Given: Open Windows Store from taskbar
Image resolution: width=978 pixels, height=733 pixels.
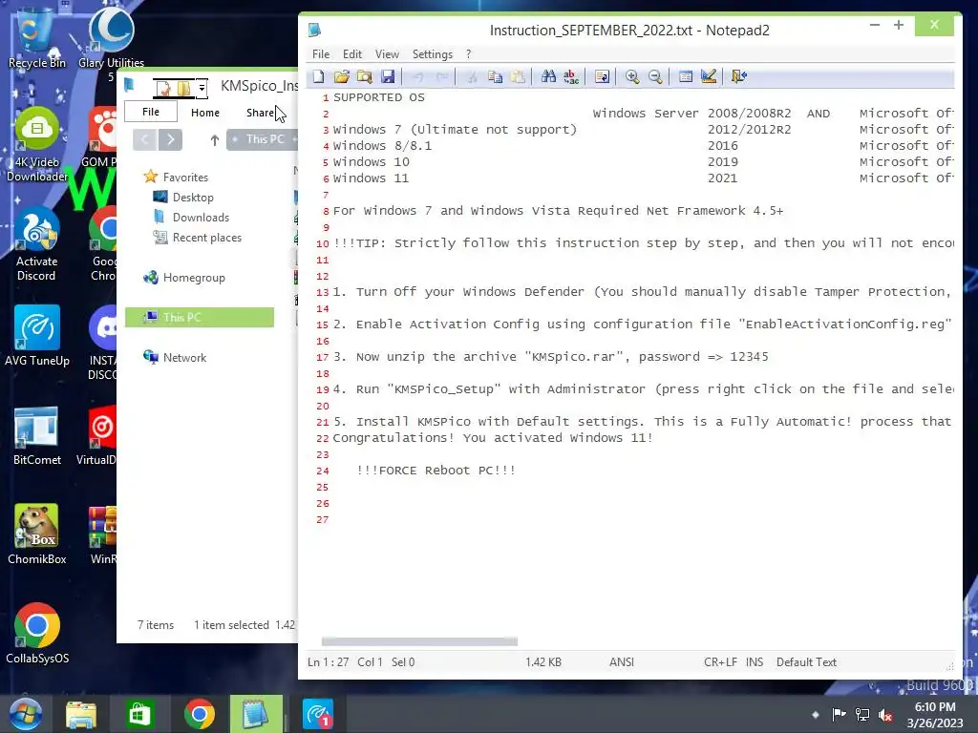Looking at the screenshot, I should 139,714.
